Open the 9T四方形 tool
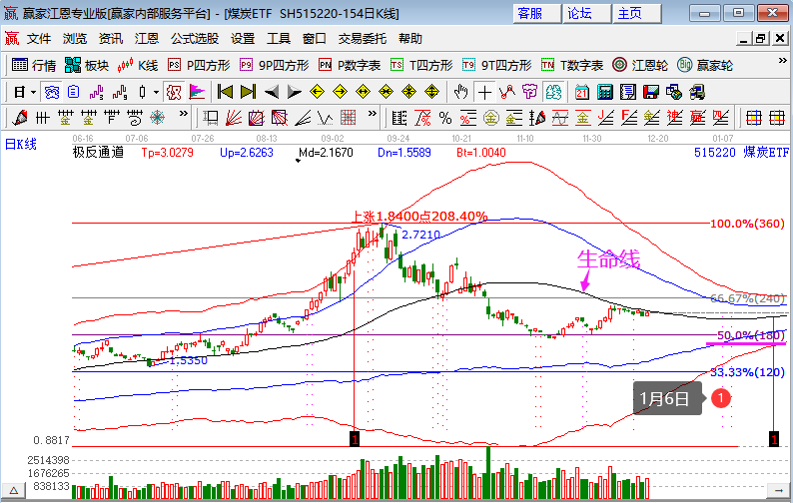This screenshot has height=503, width=793. [x=496, y=65]
